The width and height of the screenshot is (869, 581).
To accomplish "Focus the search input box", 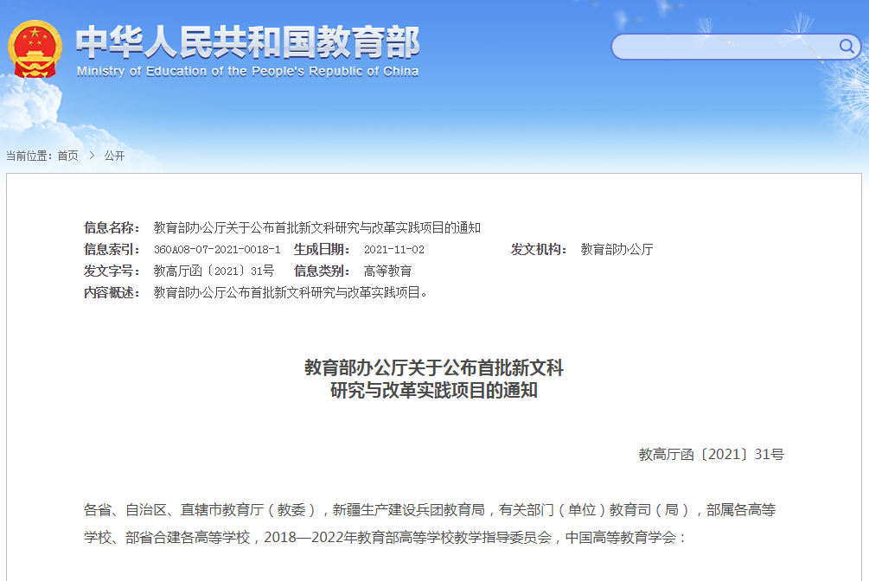I will click(722, 47).
